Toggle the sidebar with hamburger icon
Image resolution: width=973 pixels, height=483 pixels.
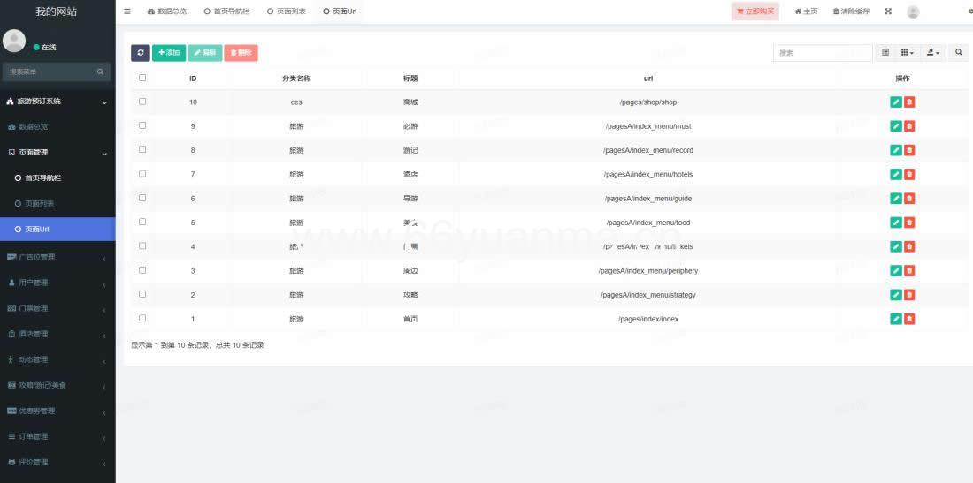pyautogui.click(x=127, y=11)
